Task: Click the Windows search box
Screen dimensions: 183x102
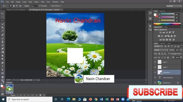Action: pyautogui.click(x=29, y=99)
